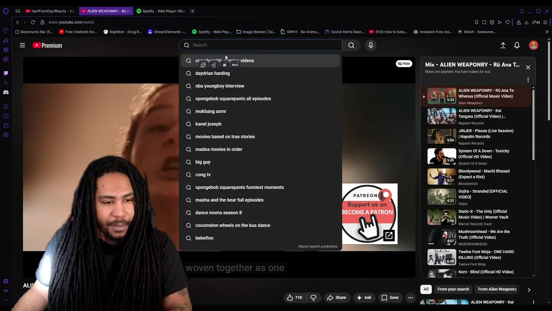Screen dimensions: 552x311
Task: Click the heart bookmark icon in address bar
Action: pos(508,22)
